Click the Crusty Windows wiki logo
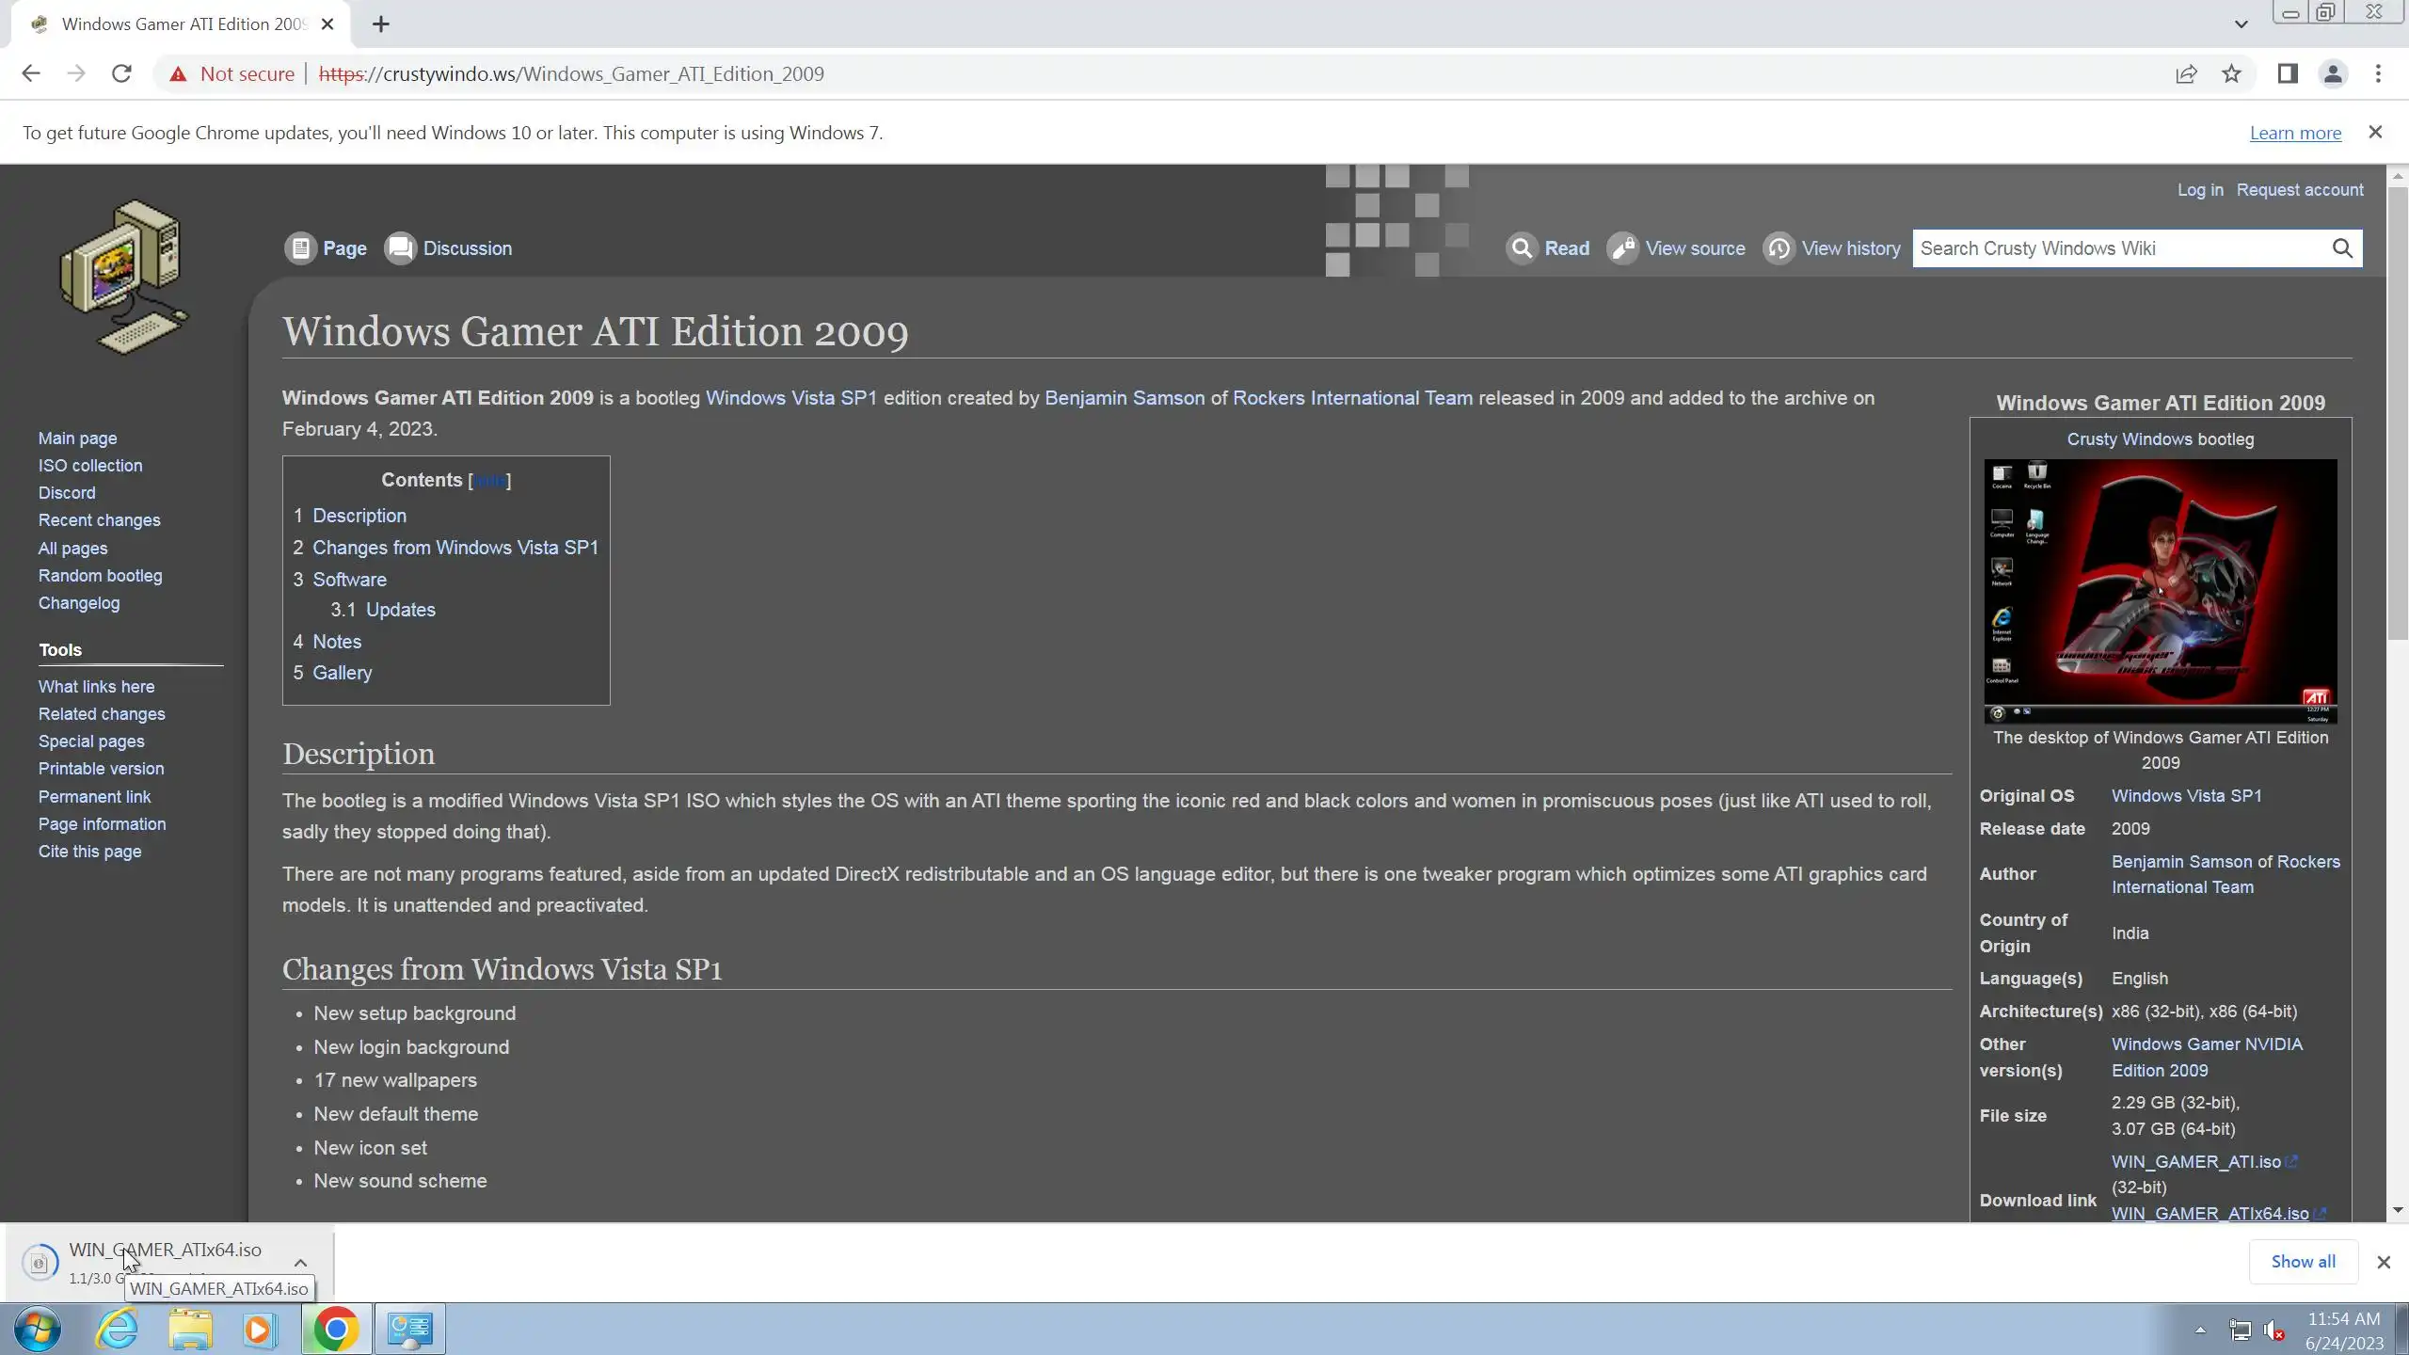2409x1355 pixels. click(124, 277)
